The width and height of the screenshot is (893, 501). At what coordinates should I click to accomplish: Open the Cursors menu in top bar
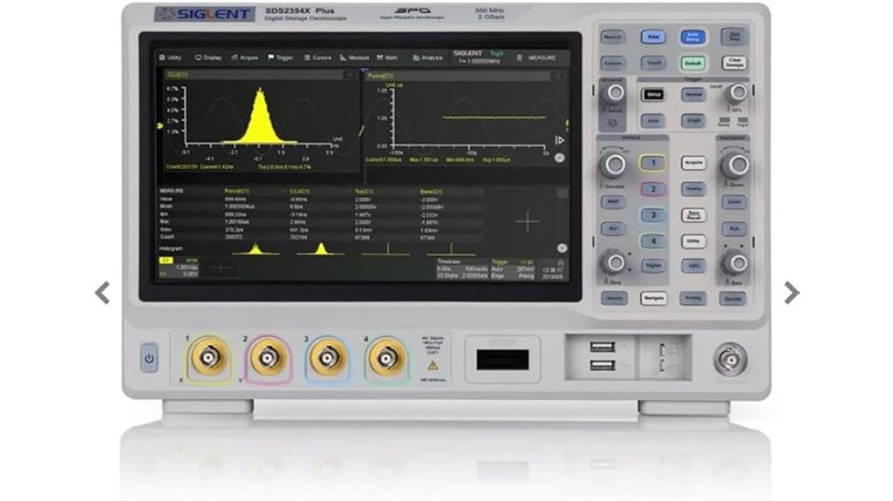point(317,58)
